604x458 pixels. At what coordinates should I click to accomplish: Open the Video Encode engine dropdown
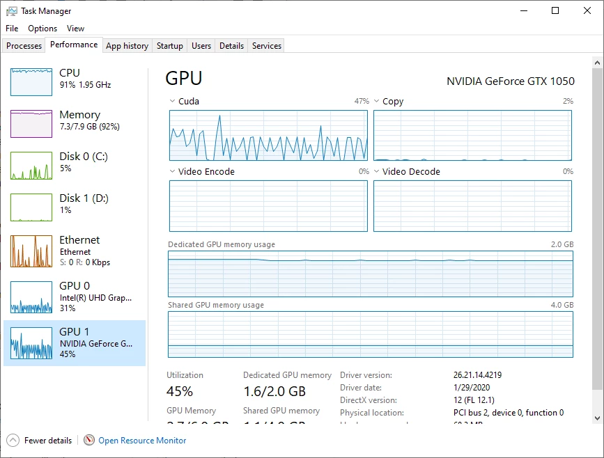coord(172,171)
